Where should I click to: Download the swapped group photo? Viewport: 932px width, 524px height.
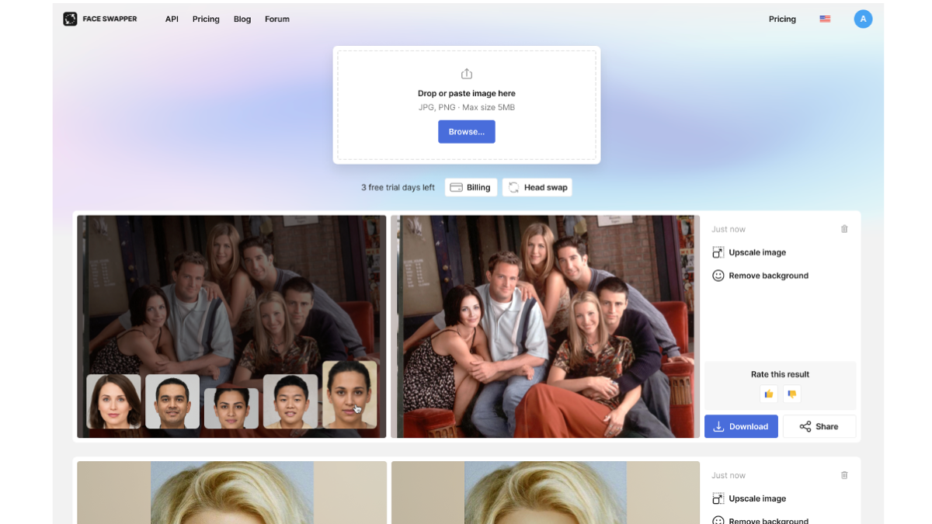(x=741, y=426)
